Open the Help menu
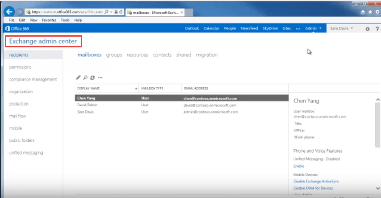The height and width of the screenshot is (198, 381). click(78, 20)
